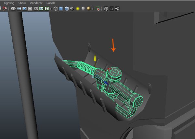Toggle X-ray joints icon
This screenshot has width=195, height=139.
pos(117,9)
